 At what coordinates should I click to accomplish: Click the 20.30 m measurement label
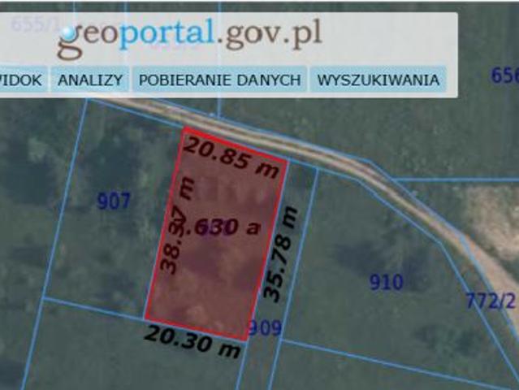click(192, 342)
